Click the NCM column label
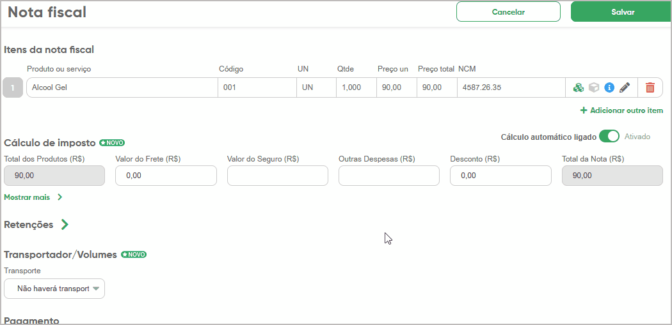 click(467, 69)
